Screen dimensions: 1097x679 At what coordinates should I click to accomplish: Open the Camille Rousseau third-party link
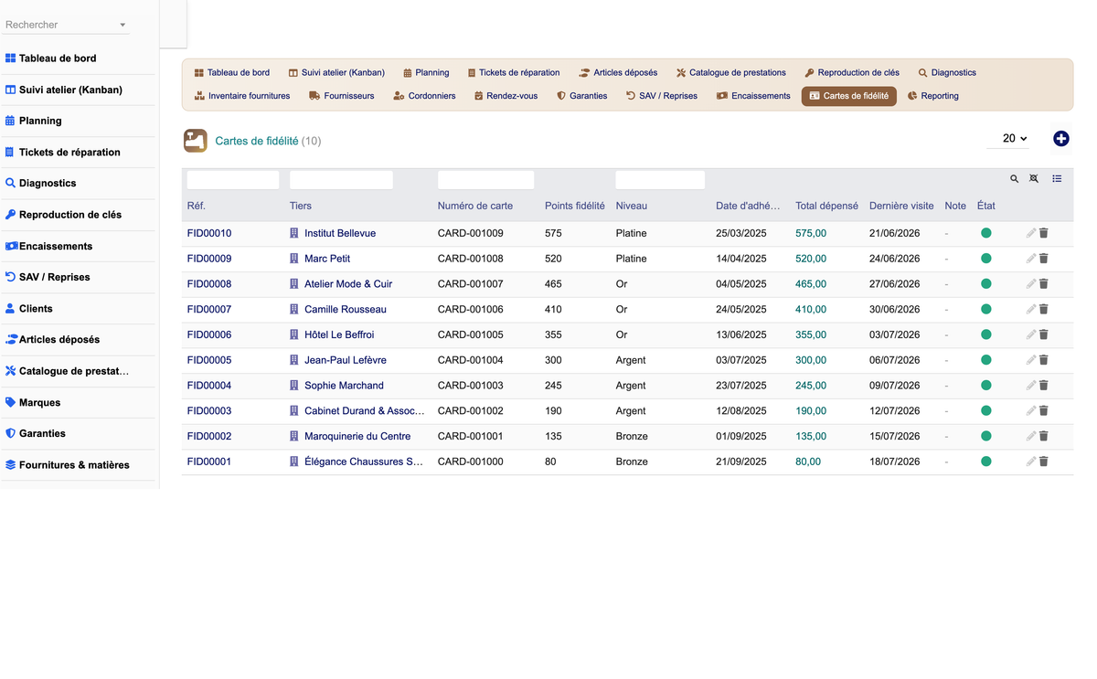[346, 310]
